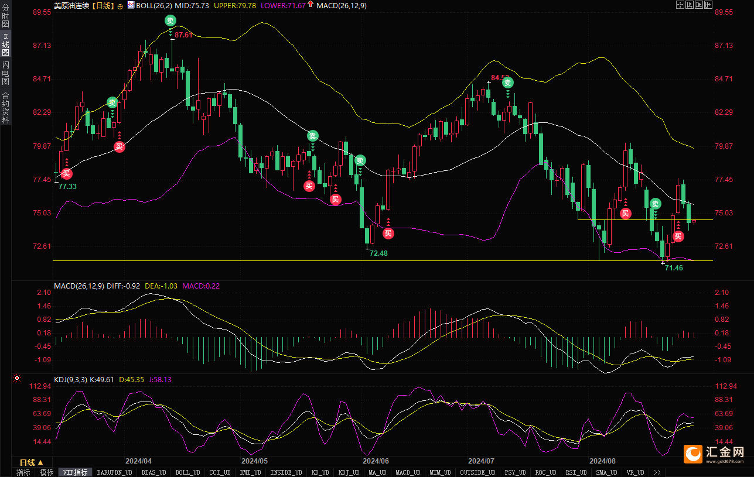754x477 pixels.
Task: Apply the INSIDE_UD indicator
Action: tap(287, 472)
